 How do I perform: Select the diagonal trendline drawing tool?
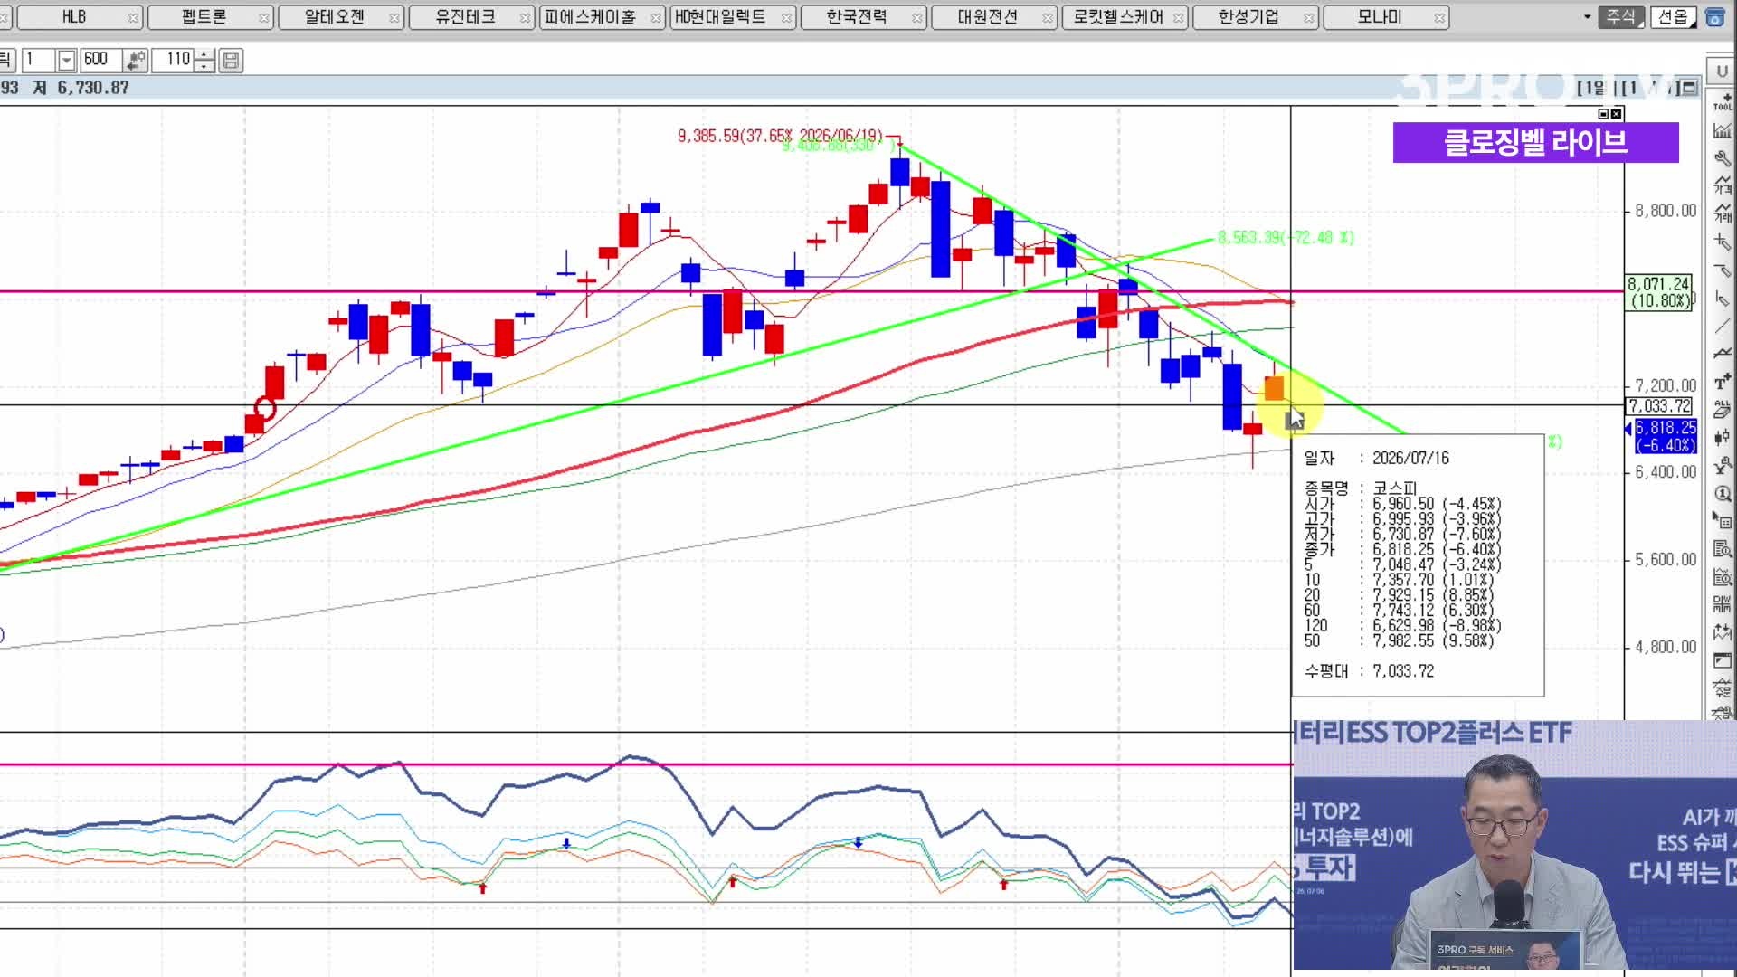(x=1723, y=327)
